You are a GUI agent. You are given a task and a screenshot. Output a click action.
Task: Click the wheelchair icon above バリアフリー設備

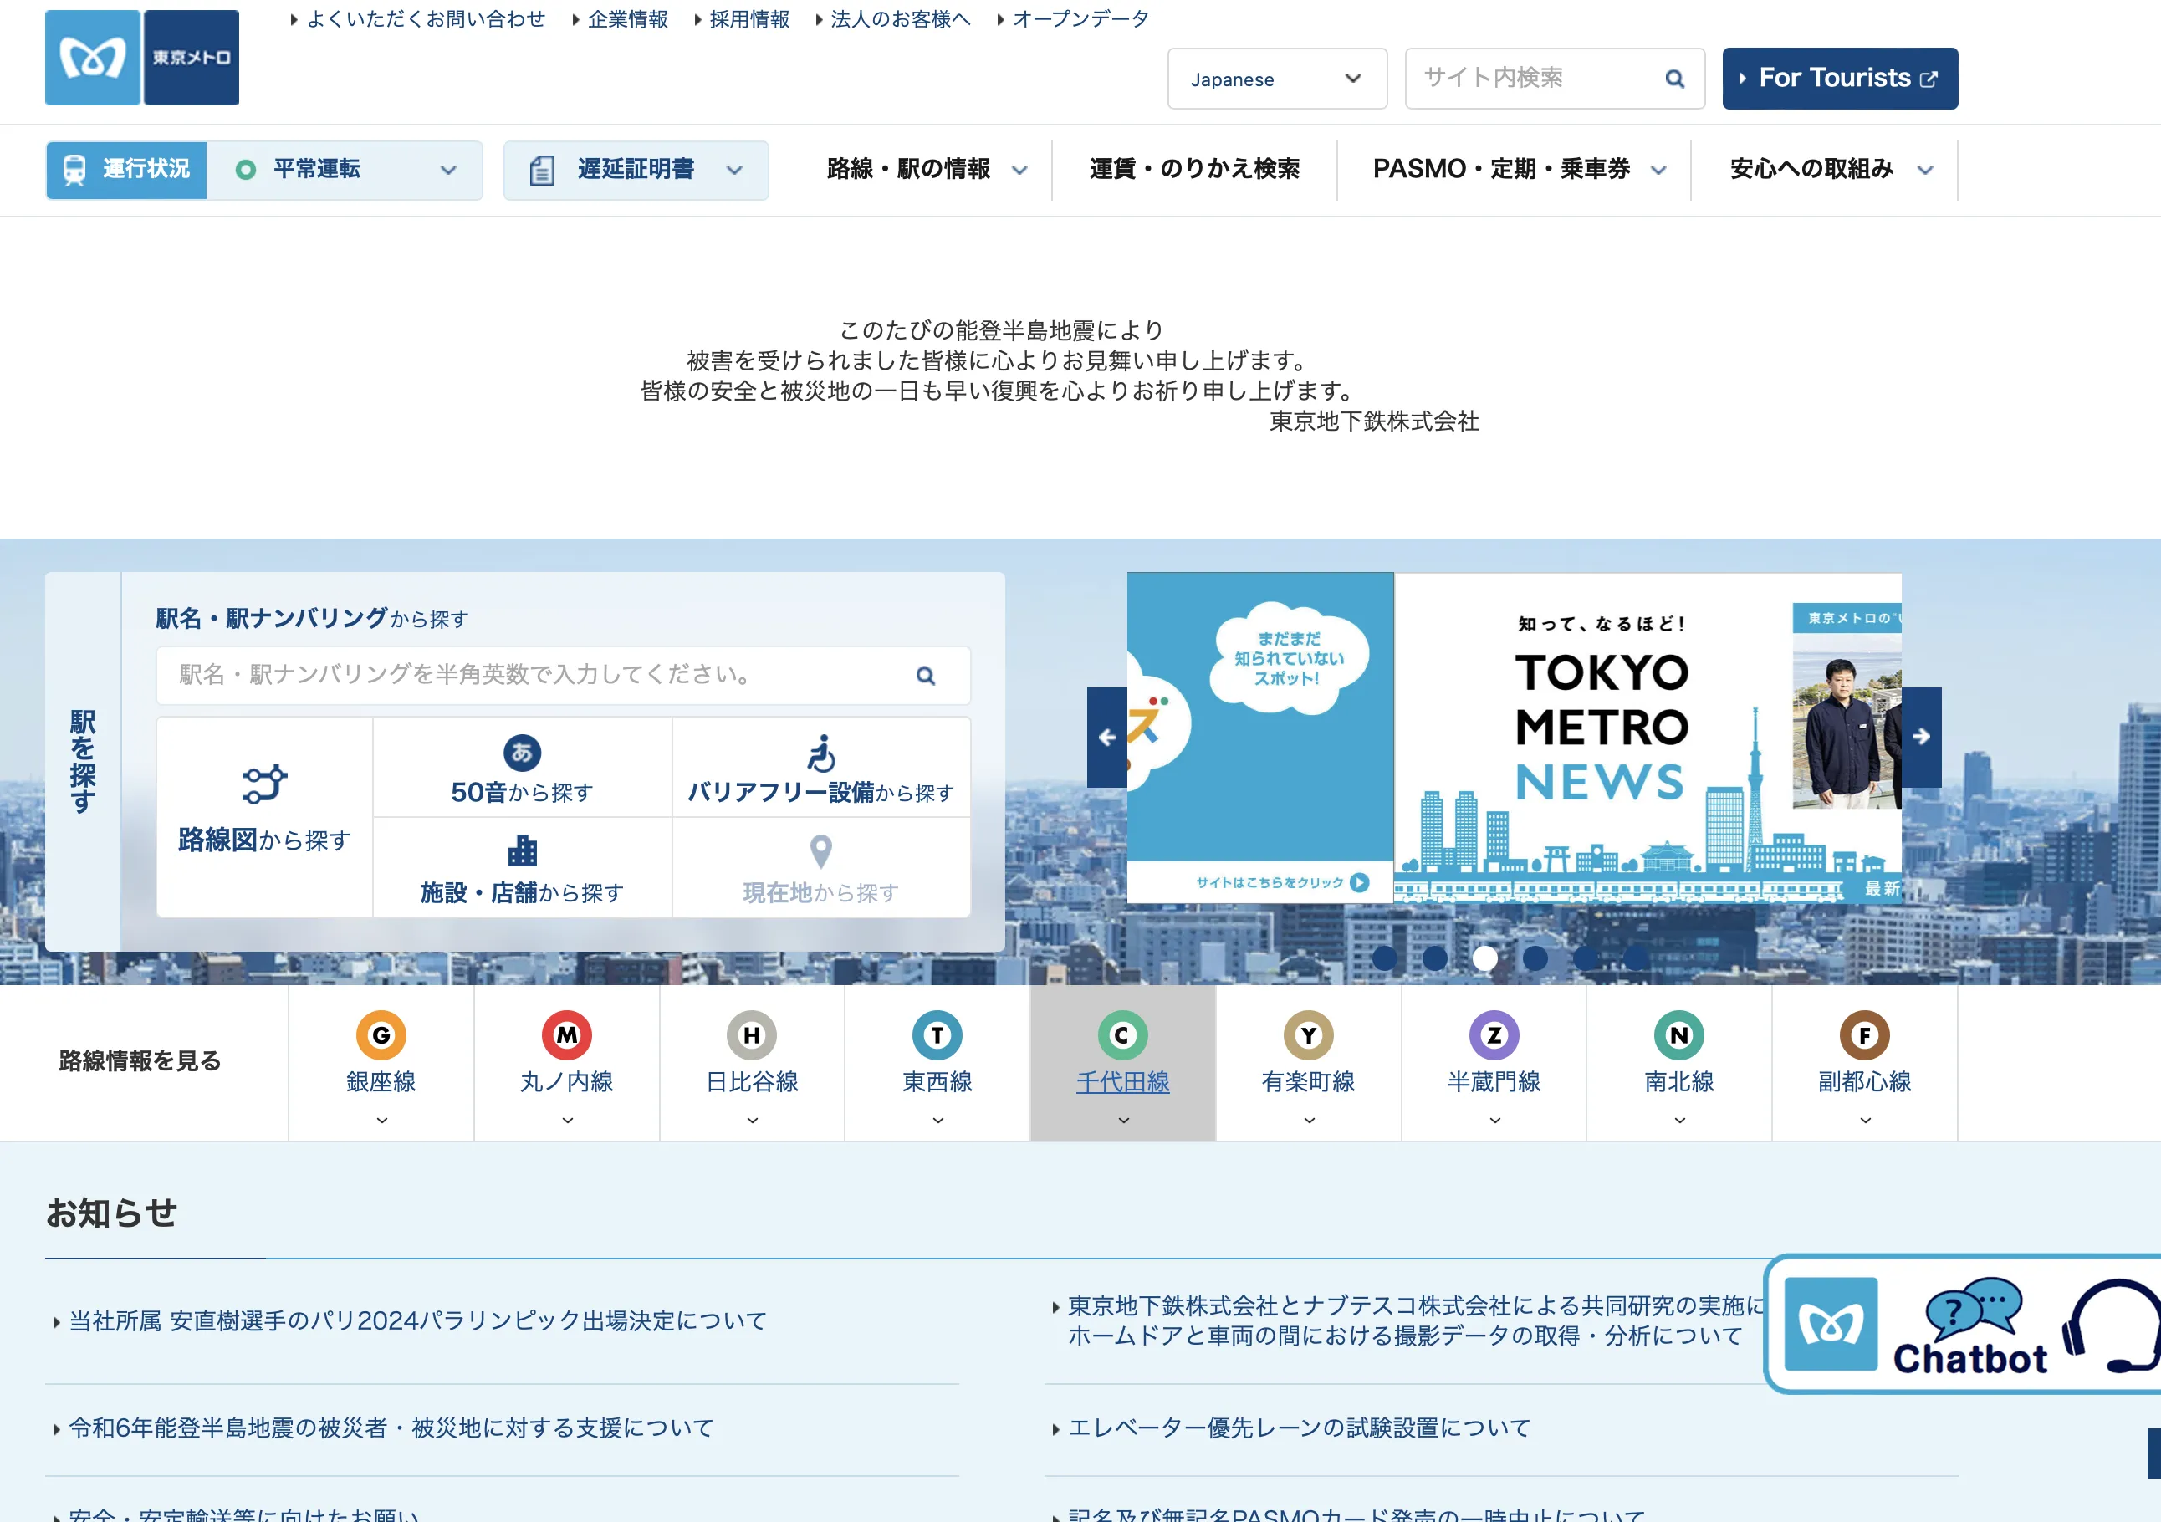pyautogui.click(x=822, y=753)
